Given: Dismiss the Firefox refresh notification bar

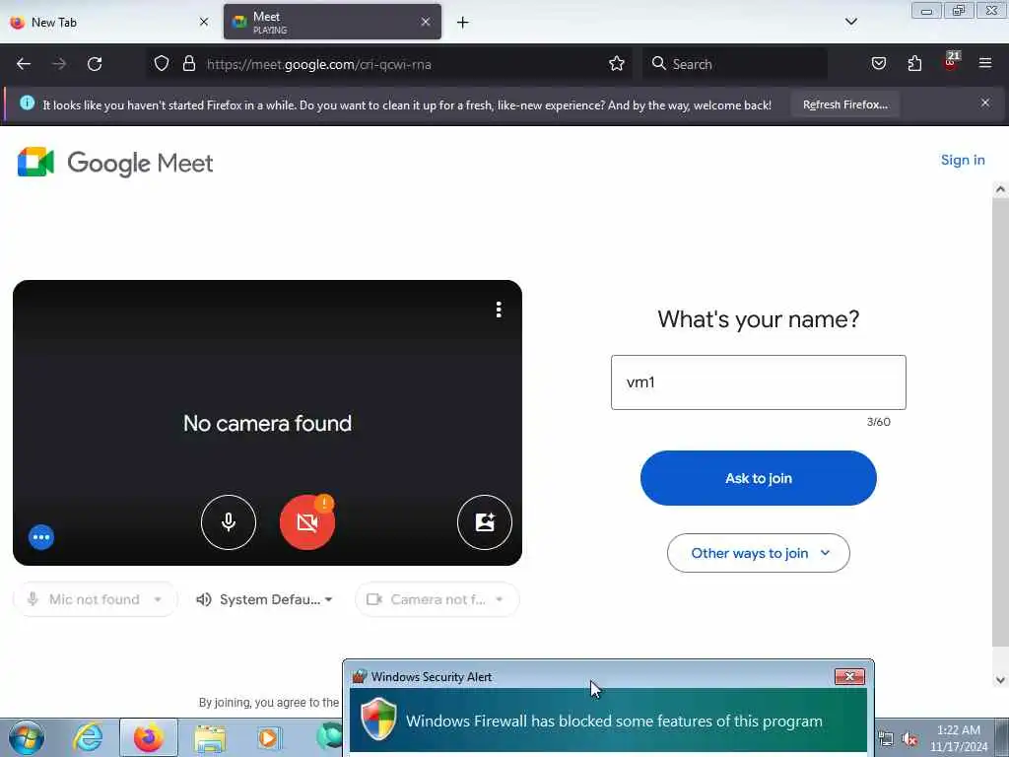Looking at the screenshot, I should [985, 103].
